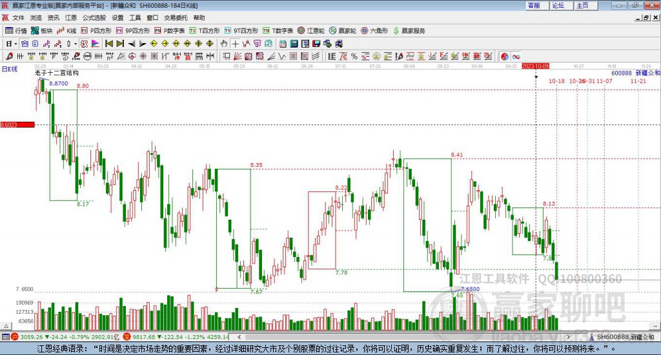Open the 工具 menu
Viewport: 661px width, 355px height.
pos(135,17)
